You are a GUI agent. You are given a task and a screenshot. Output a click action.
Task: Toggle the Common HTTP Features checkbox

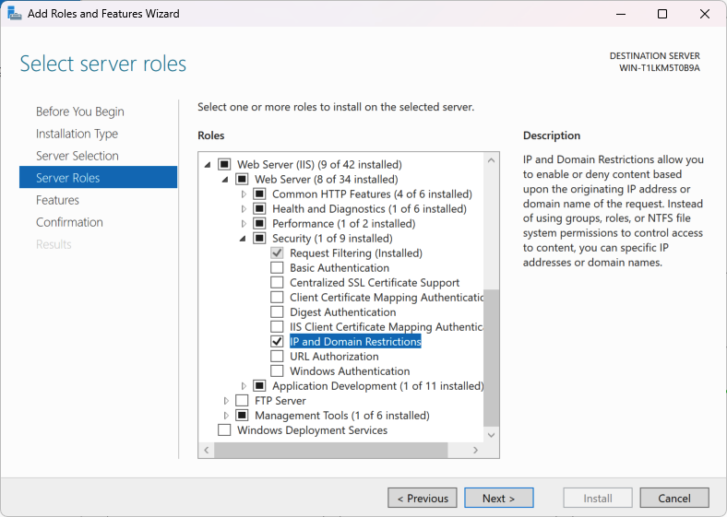tap(259, 194)
